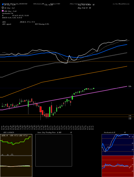
Task: Click the tall green candle at 01 Jun
Action: pyautogui.click(x=50, y=112)
